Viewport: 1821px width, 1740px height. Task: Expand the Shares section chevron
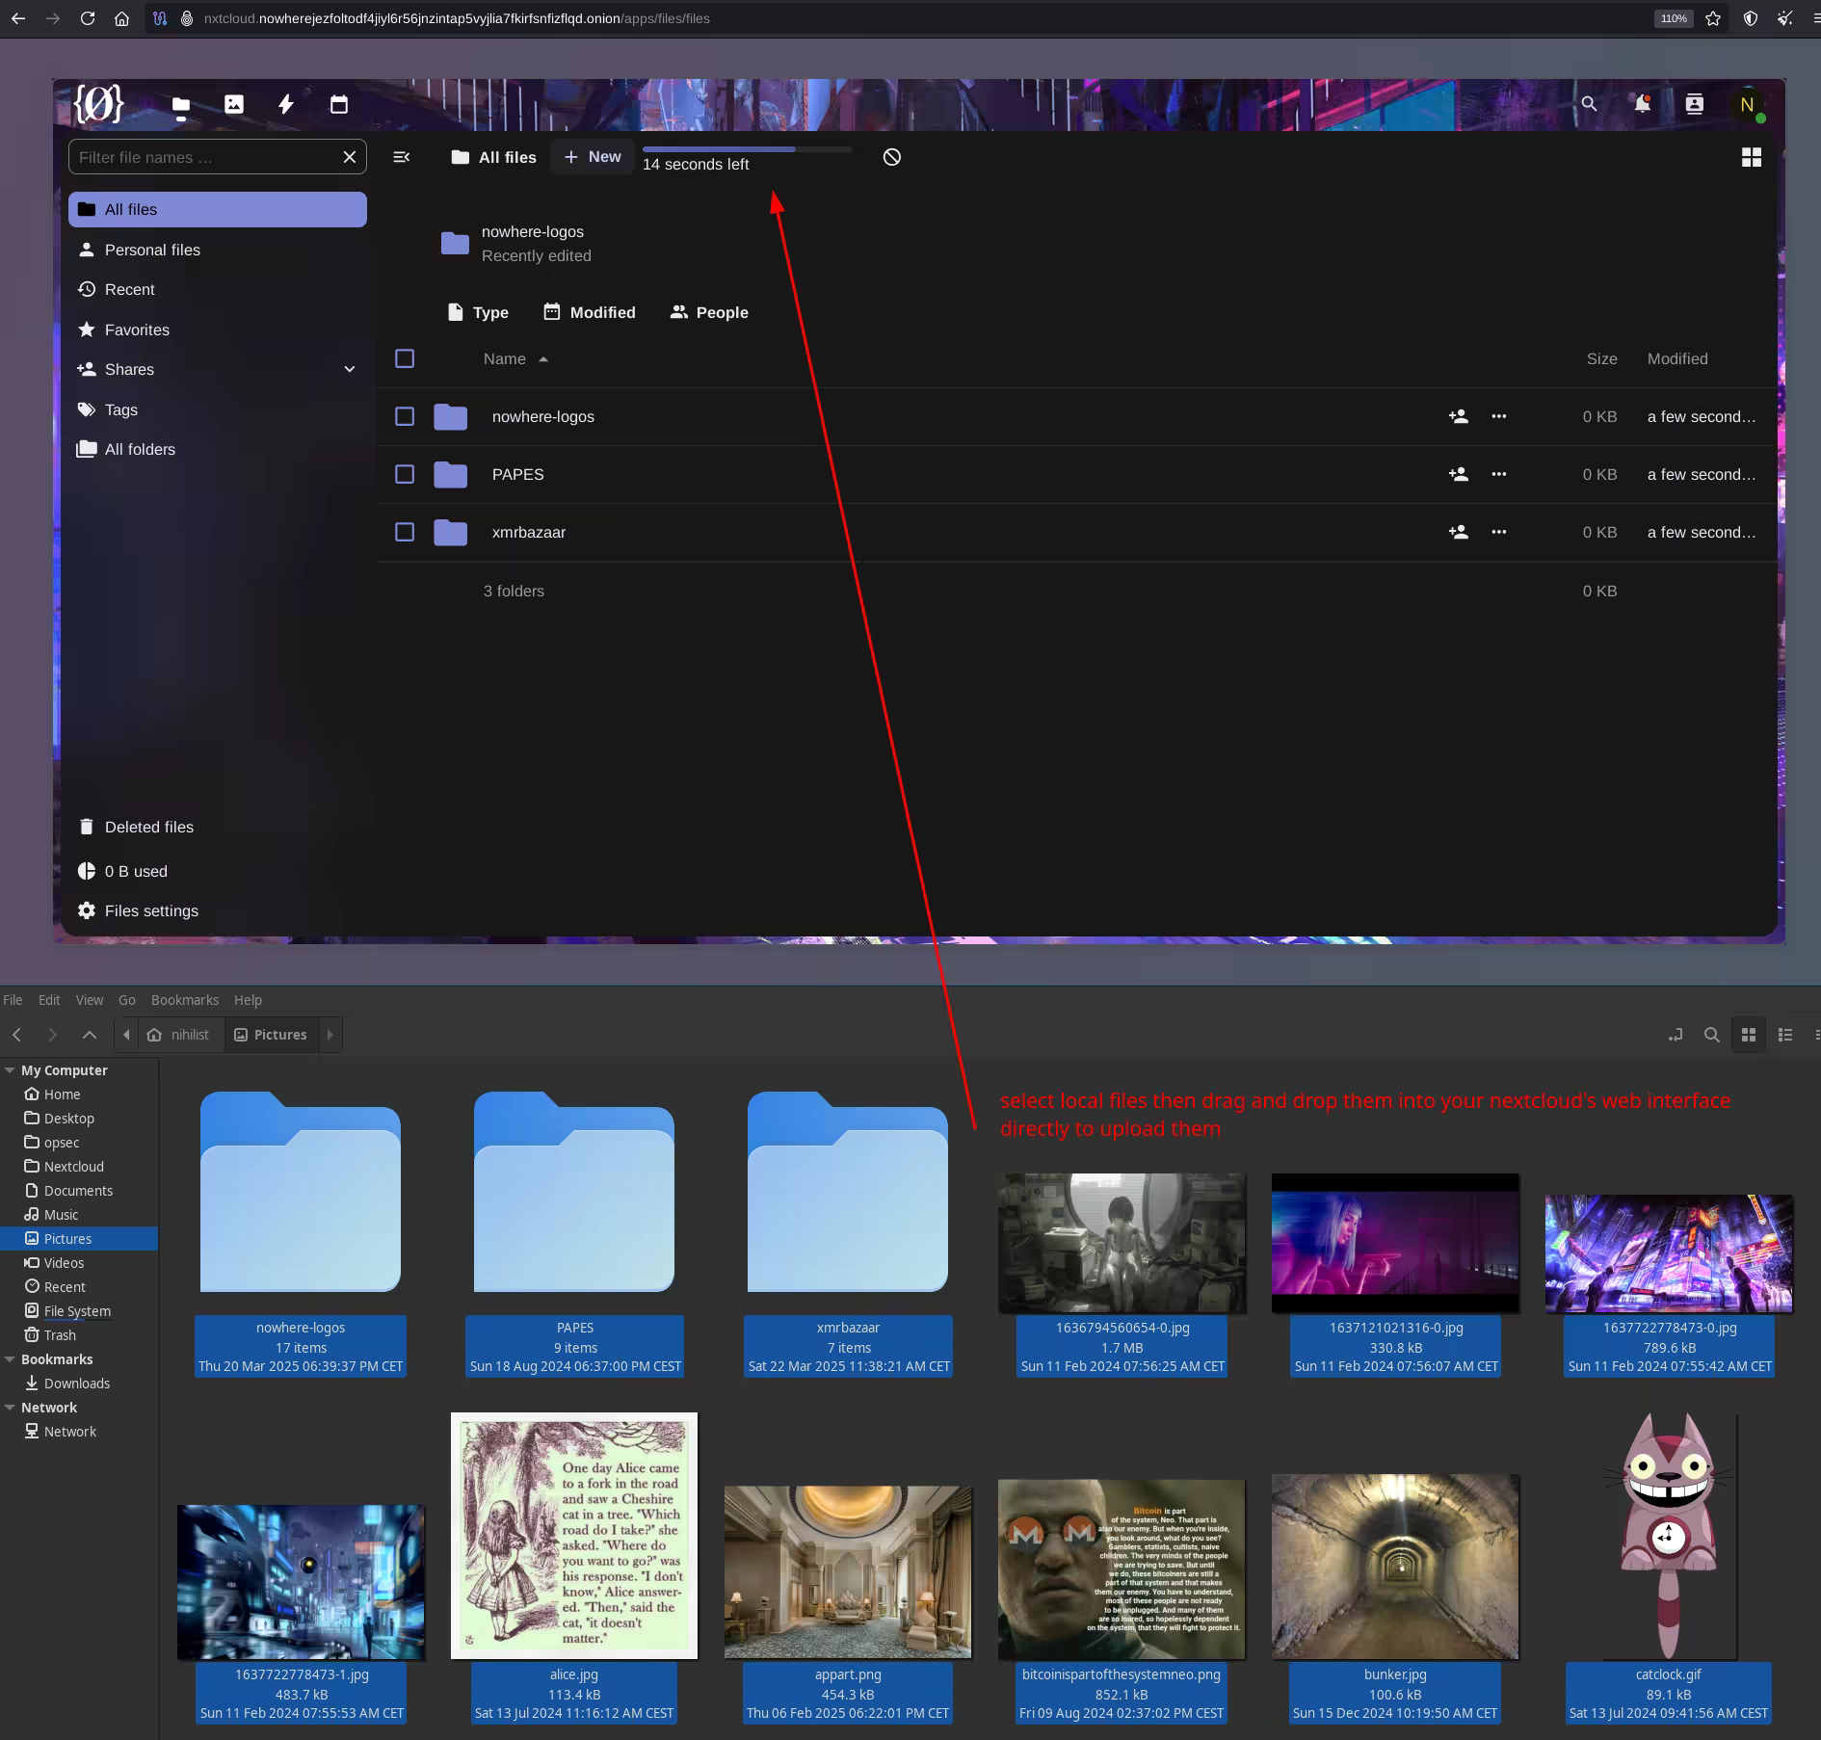click(x=350, y=369)
